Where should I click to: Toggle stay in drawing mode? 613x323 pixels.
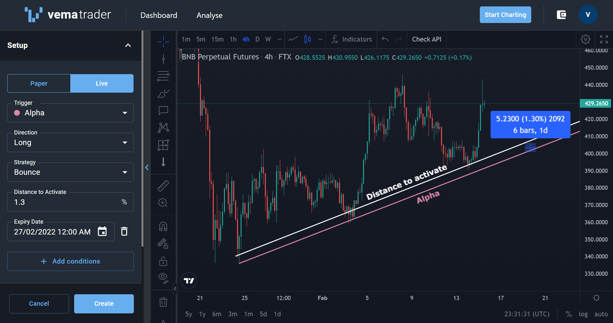tap(163, 244)
